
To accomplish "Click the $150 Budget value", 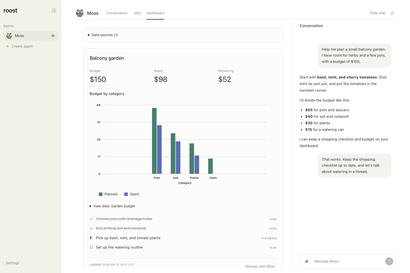I will (98, 79).
